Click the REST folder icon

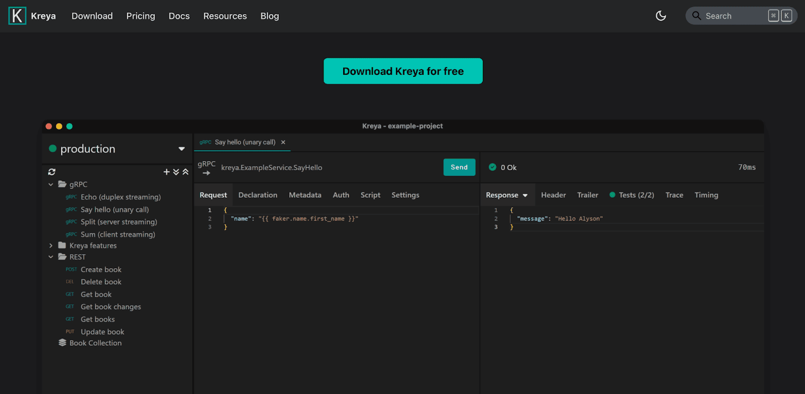(x=62, y=257)
